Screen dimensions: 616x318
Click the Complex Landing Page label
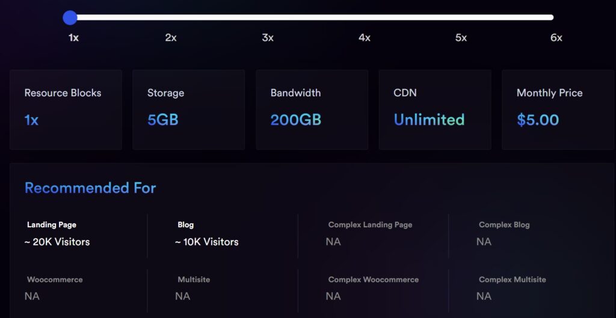click(x=370, y=225)
